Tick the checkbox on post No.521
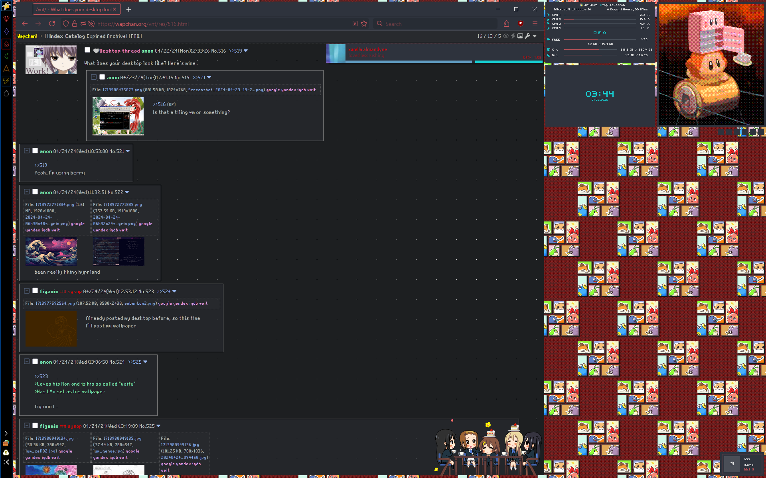Screen dimensions: 766x478 [x=35, y=151]
